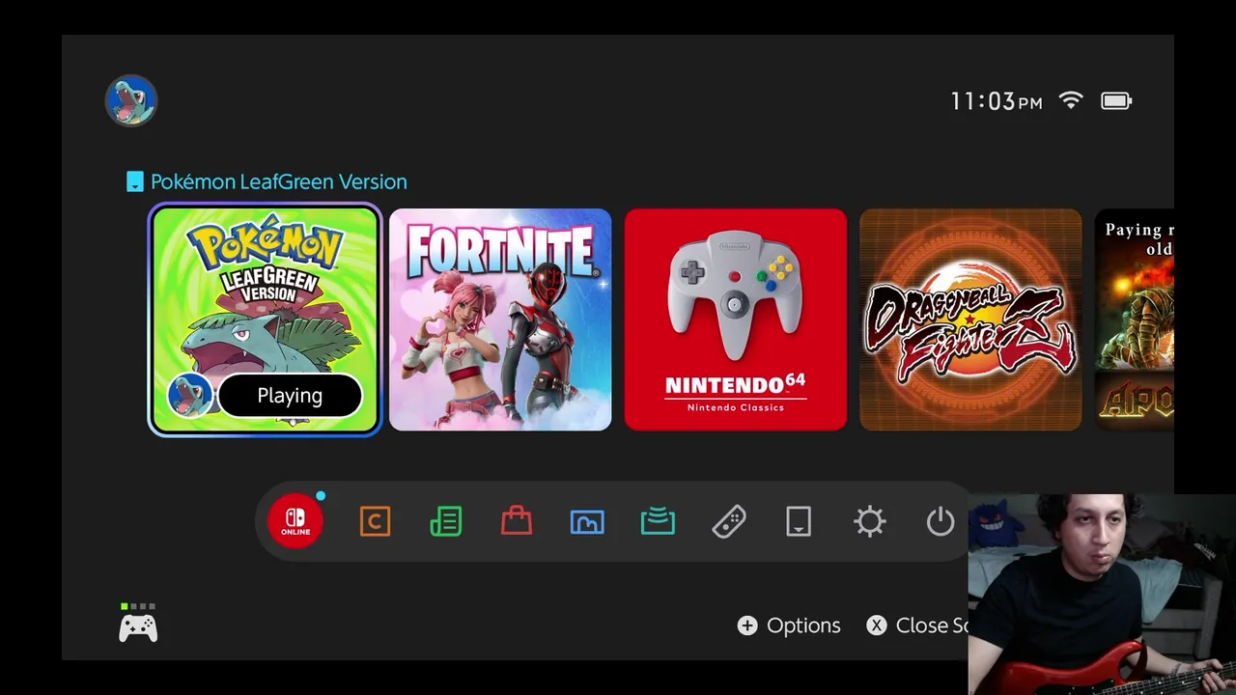Open Nintendo eShop bag icon
The image size is (1236, 695).
point(517,522)
